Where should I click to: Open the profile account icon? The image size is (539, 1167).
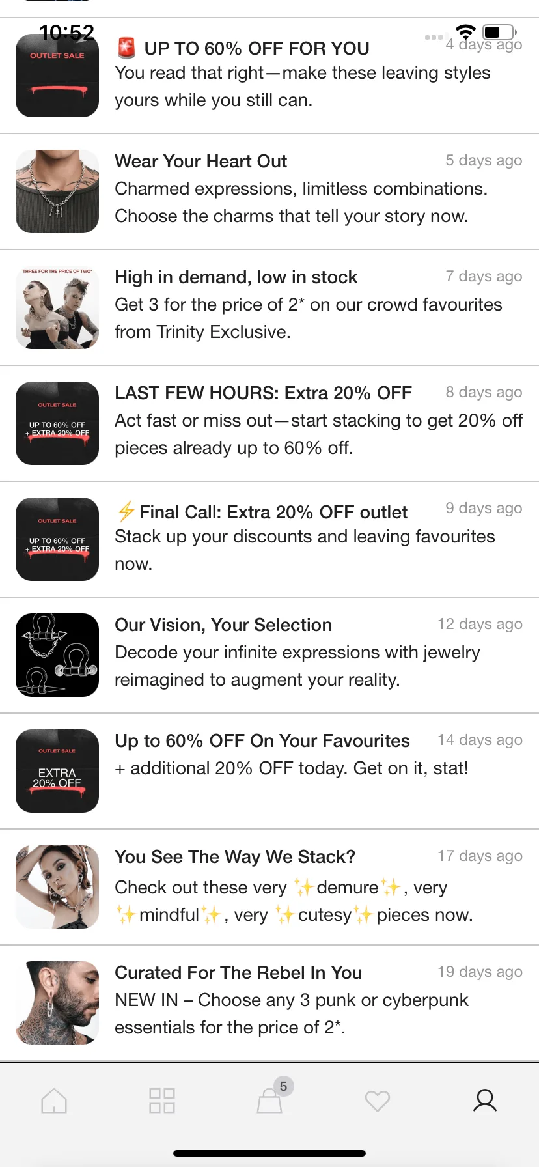(485, 1101)
